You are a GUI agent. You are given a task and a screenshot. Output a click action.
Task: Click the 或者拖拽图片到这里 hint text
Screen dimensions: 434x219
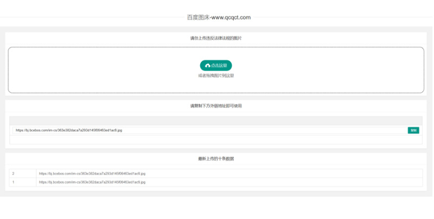pyautogui.click(x=216, y=76)
